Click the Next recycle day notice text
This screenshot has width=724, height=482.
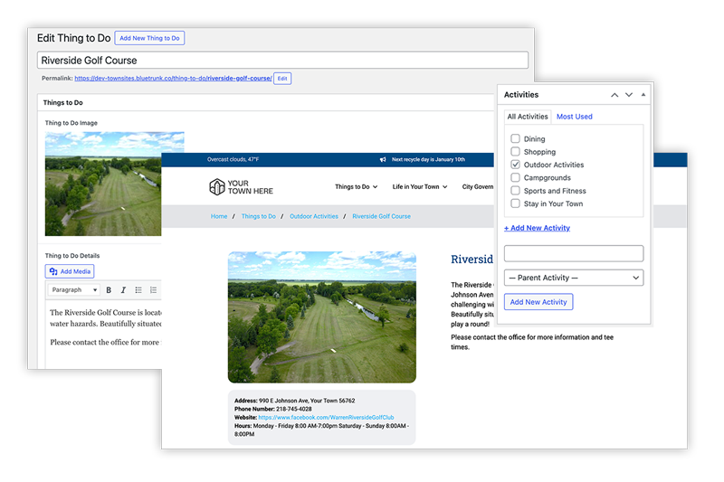click(x=428, y=159)
